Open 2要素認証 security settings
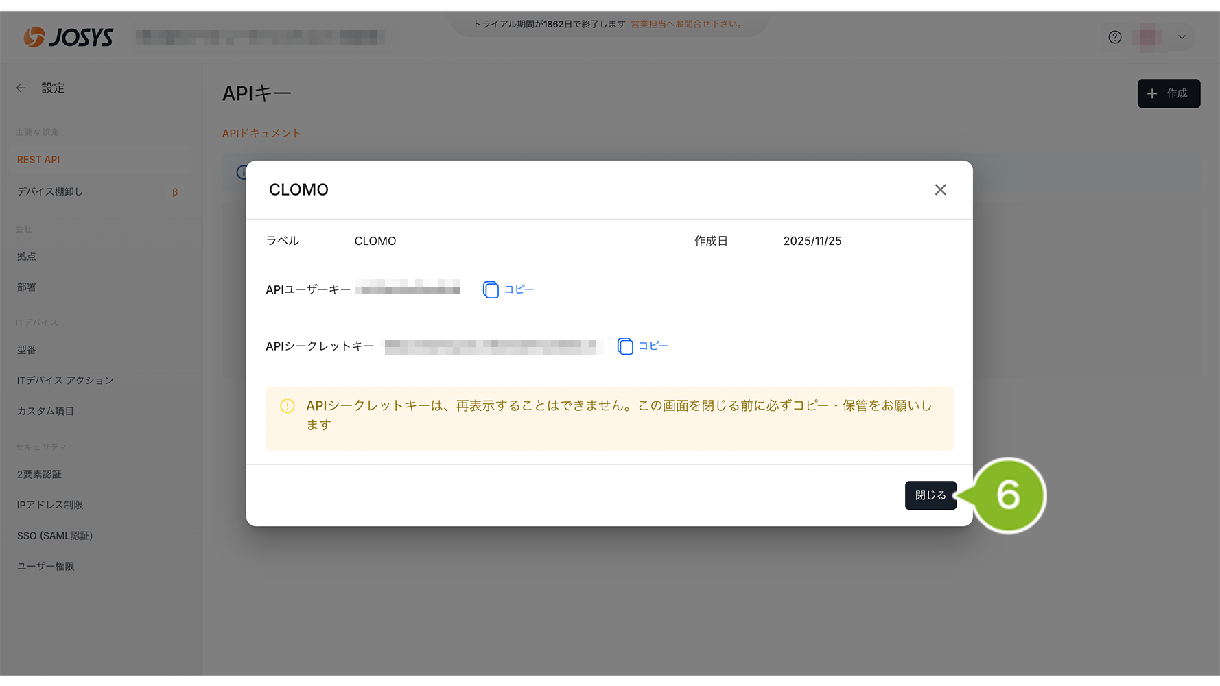1220x686 pixels. [x=39, y=474]
